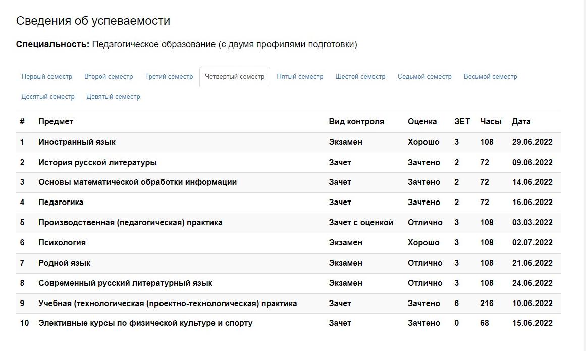The height and width of the screenshot is (351, 586).
Task: Switch to the Седьмой семестр tab
Action: tap(424, 77)
